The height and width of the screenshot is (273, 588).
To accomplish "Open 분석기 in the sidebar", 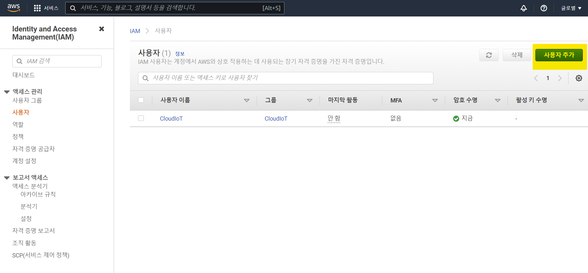I will 29,206.
